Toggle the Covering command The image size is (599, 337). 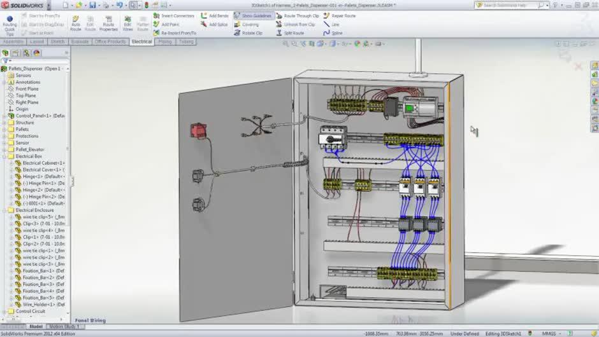246,24
